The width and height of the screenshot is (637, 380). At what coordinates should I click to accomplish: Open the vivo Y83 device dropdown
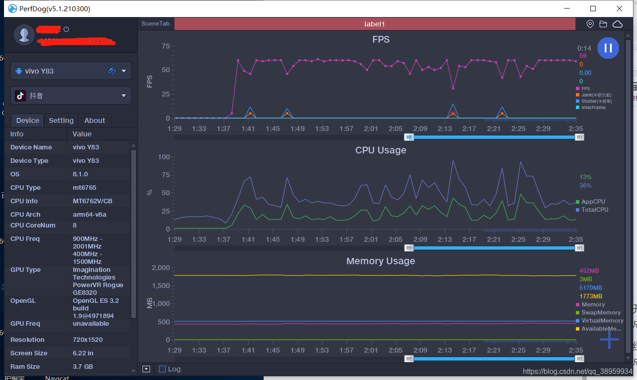point(124,71)
